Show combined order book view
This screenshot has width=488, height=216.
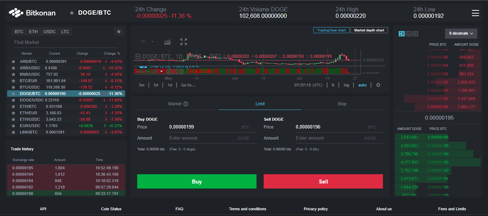[402, 34]
